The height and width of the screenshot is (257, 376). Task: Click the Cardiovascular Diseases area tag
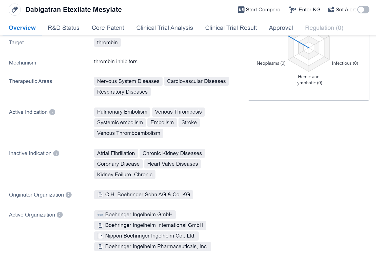[x=196, y=81]
